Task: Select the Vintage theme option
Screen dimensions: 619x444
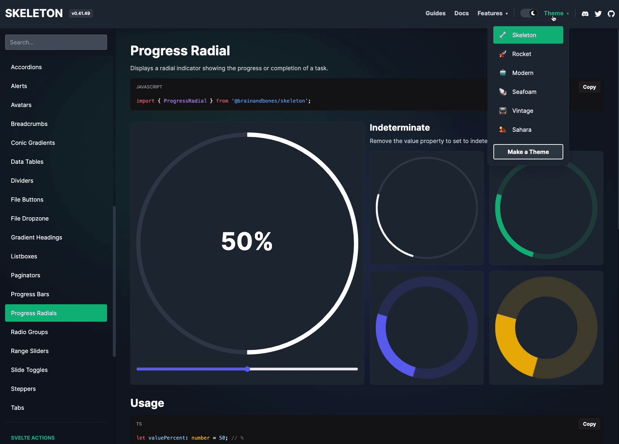Action: 528,111
